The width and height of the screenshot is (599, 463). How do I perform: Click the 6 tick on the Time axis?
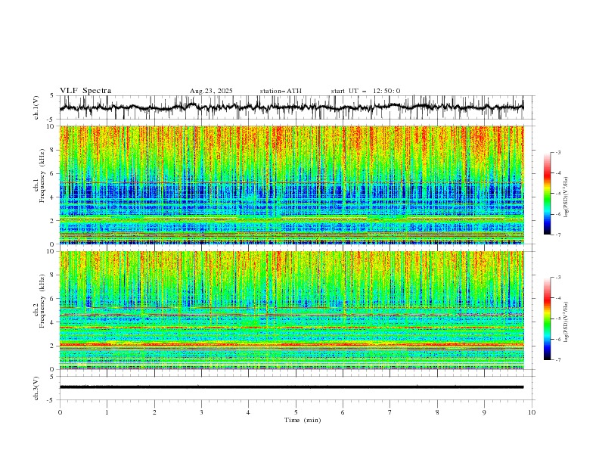coord(343,412)
